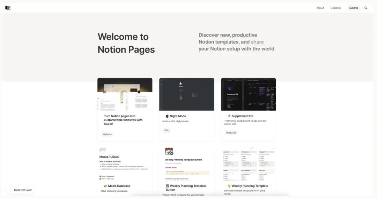Click checkbox icon beside Weekly Planning Template Button
Screen dimensions: 377x198
tap(167, 186)
